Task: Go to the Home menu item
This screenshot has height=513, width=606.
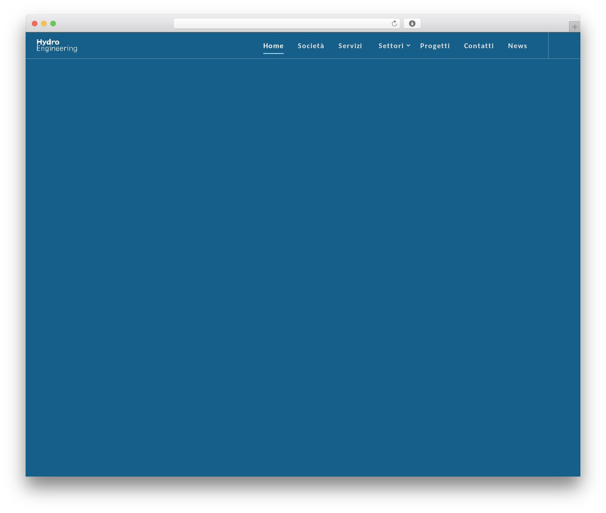Action: [274, 46]
